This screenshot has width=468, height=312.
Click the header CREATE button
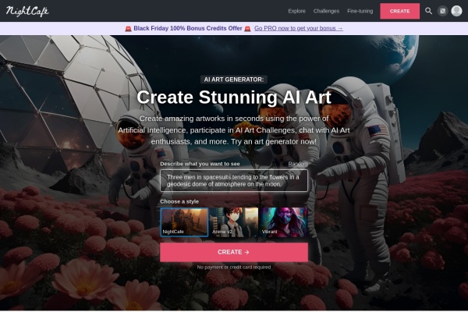pos(399,11)
